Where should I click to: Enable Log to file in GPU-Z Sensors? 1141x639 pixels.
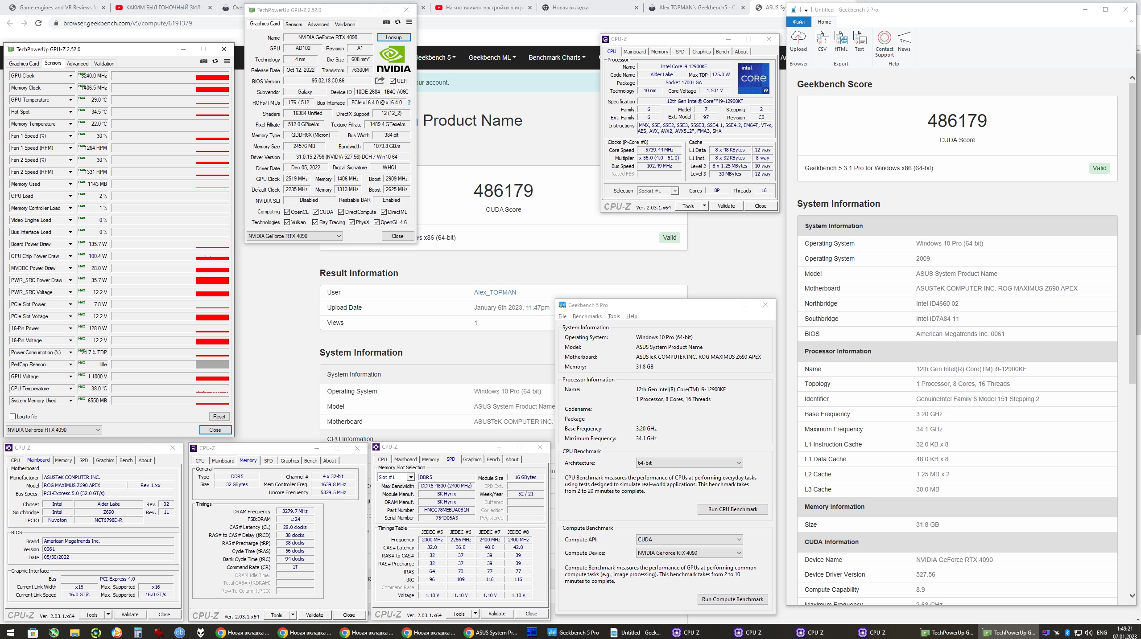click(13, 417)
